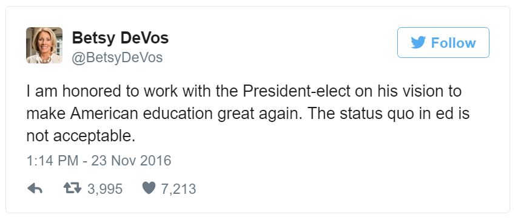Click the phrase 'President-elect' in the tweet

click(297, 91)
